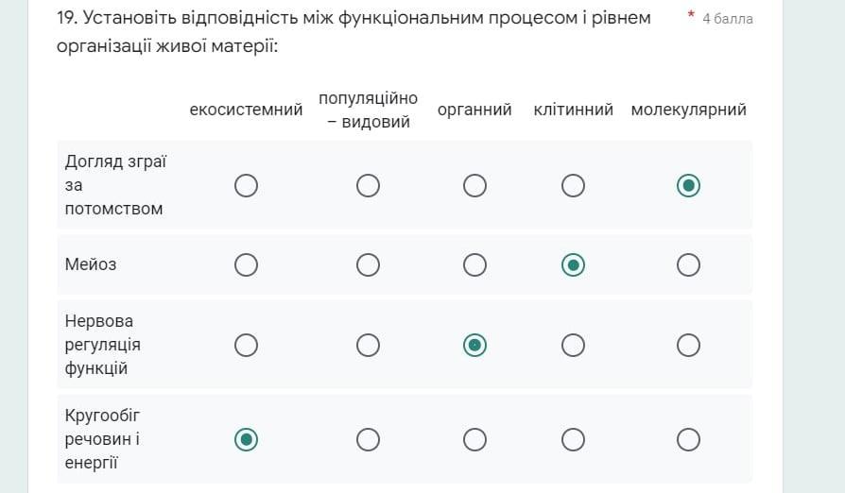Select органний for Кругообіг речовин і енергії
Viewport: 845px width, 493px height.
(x=474, y=440)
